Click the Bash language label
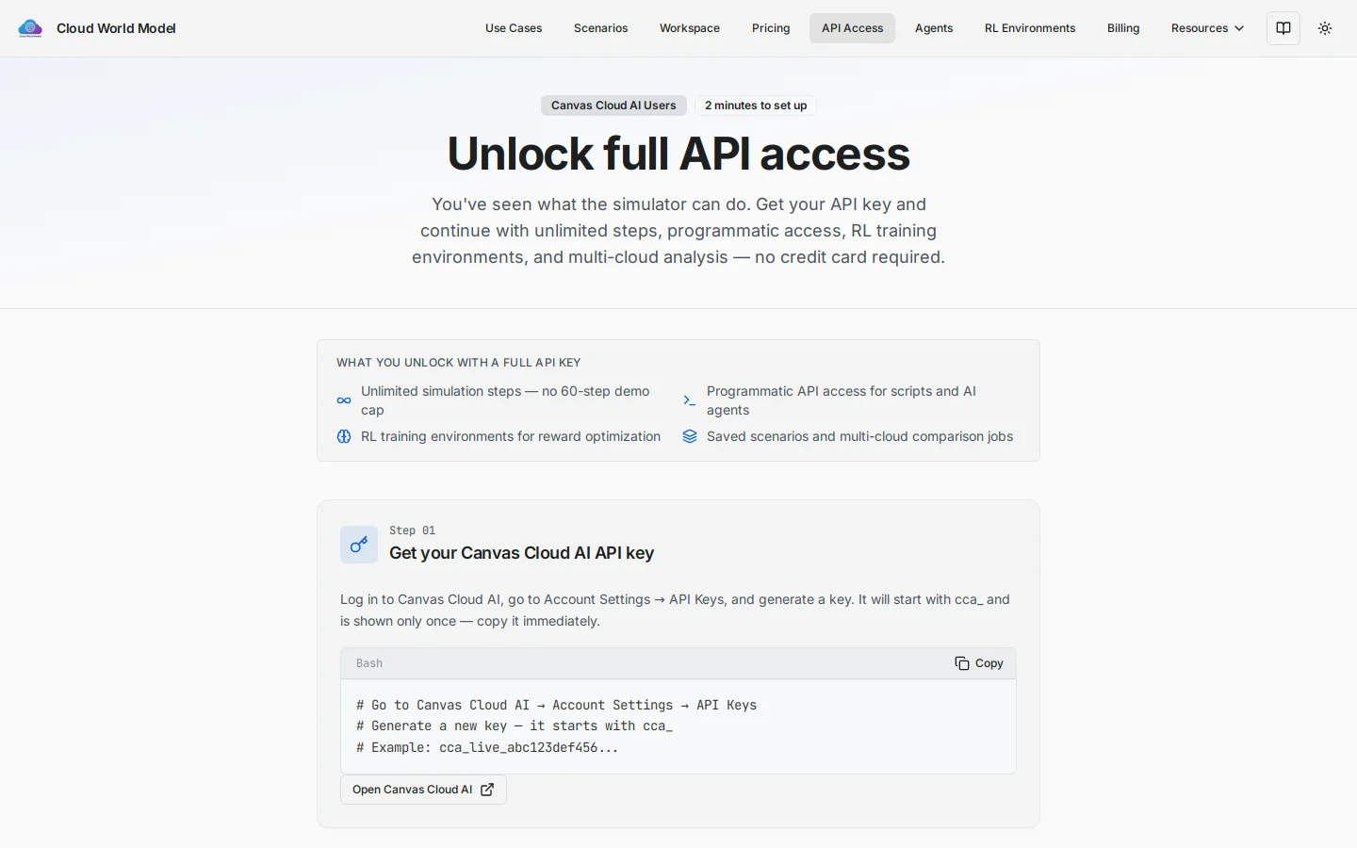The image size is (1357, 848). (369, 663)
